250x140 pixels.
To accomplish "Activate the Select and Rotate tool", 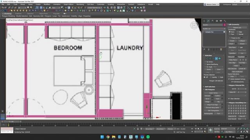I will [x=44, y=8].
